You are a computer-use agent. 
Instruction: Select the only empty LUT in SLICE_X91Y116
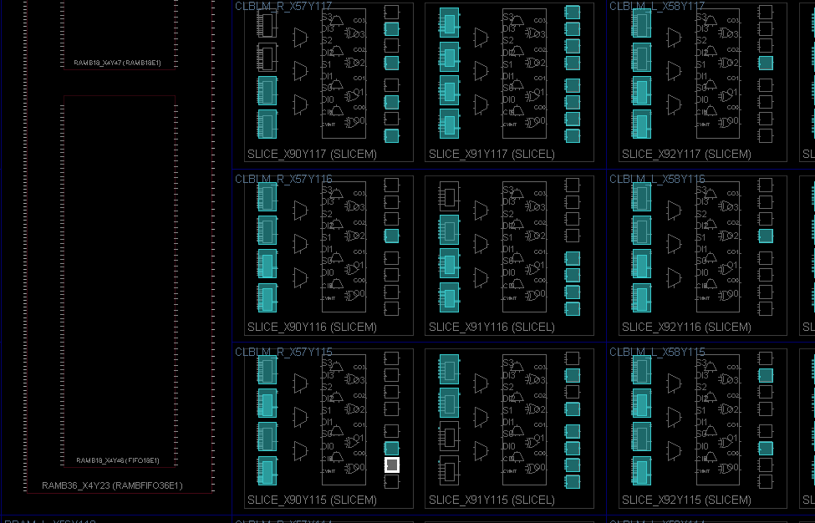(449, 197)
